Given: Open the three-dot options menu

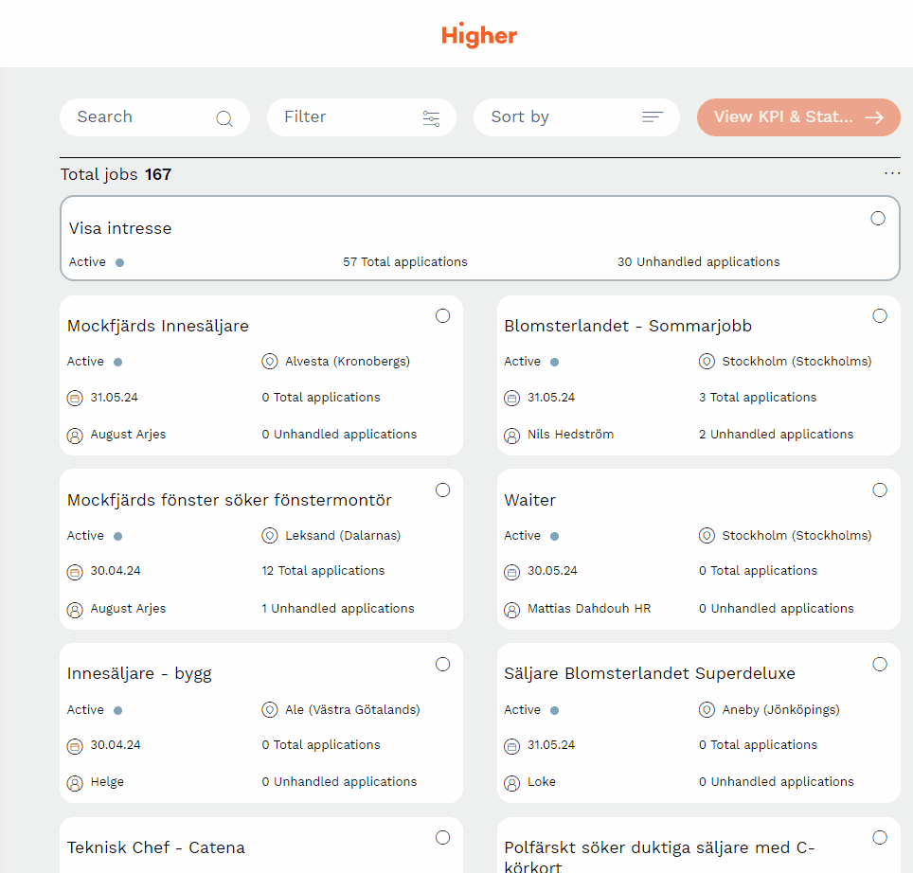Looking at the screenshot, I should pos(891,173).
